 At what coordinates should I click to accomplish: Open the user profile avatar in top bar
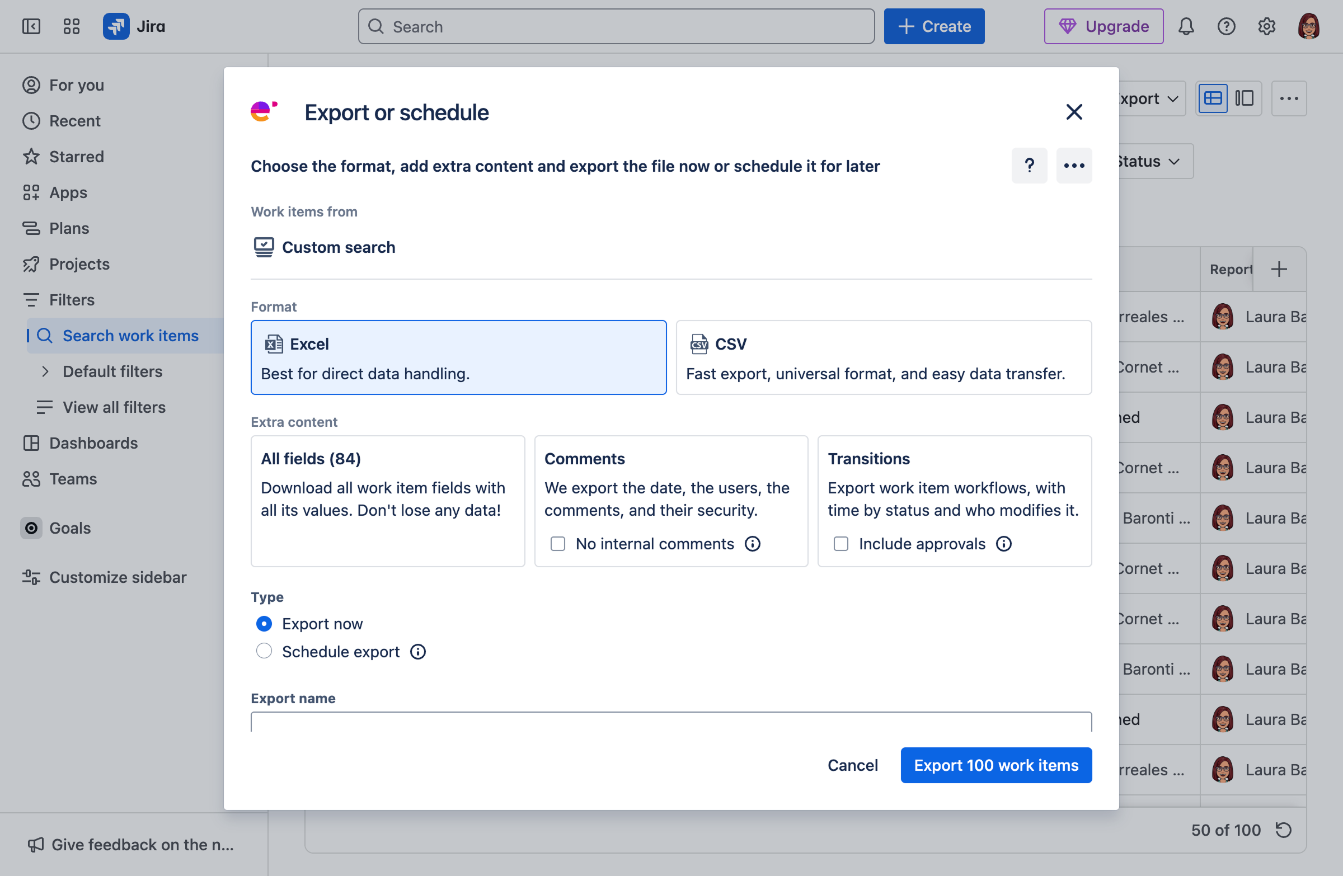click(x=1308, y=26)
